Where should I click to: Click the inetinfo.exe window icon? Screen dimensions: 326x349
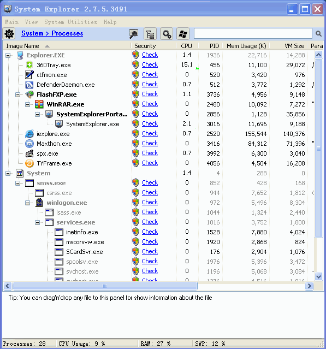click(x=59, y=232)
